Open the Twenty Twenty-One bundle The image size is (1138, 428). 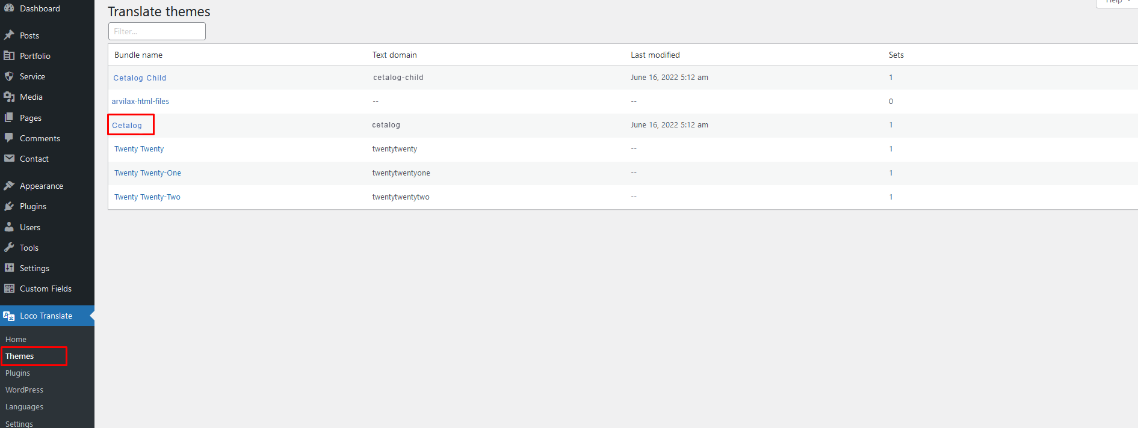point(147,173)
